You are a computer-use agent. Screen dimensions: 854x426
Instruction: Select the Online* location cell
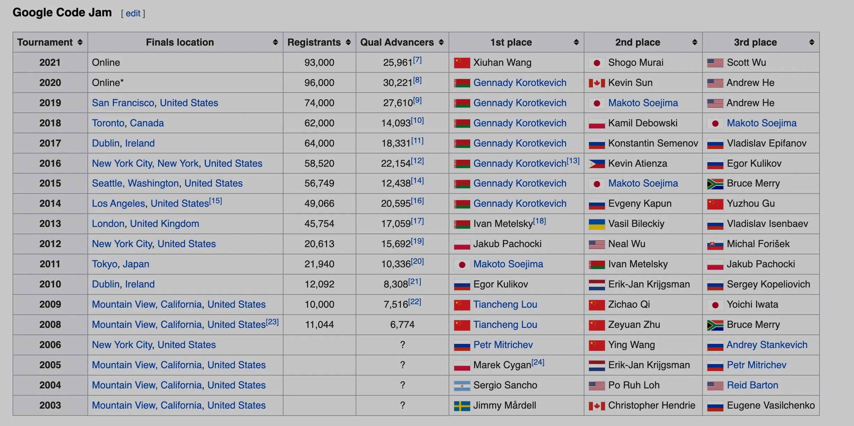pyautogui.click(x=185, y=83)
